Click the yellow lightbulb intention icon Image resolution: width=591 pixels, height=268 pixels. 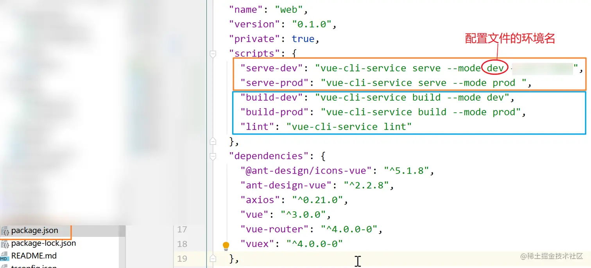tap(226, 246)
